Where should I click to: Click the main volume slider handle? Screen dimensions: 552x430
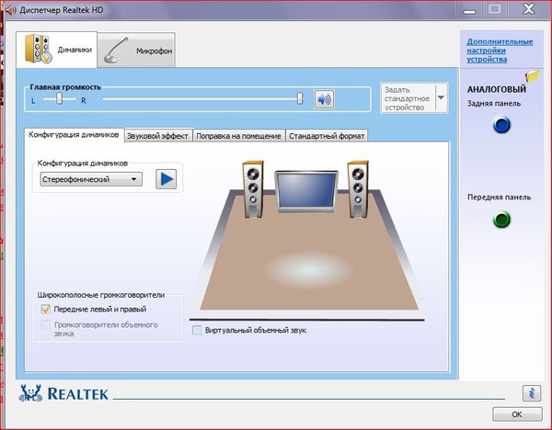point(300,98)
